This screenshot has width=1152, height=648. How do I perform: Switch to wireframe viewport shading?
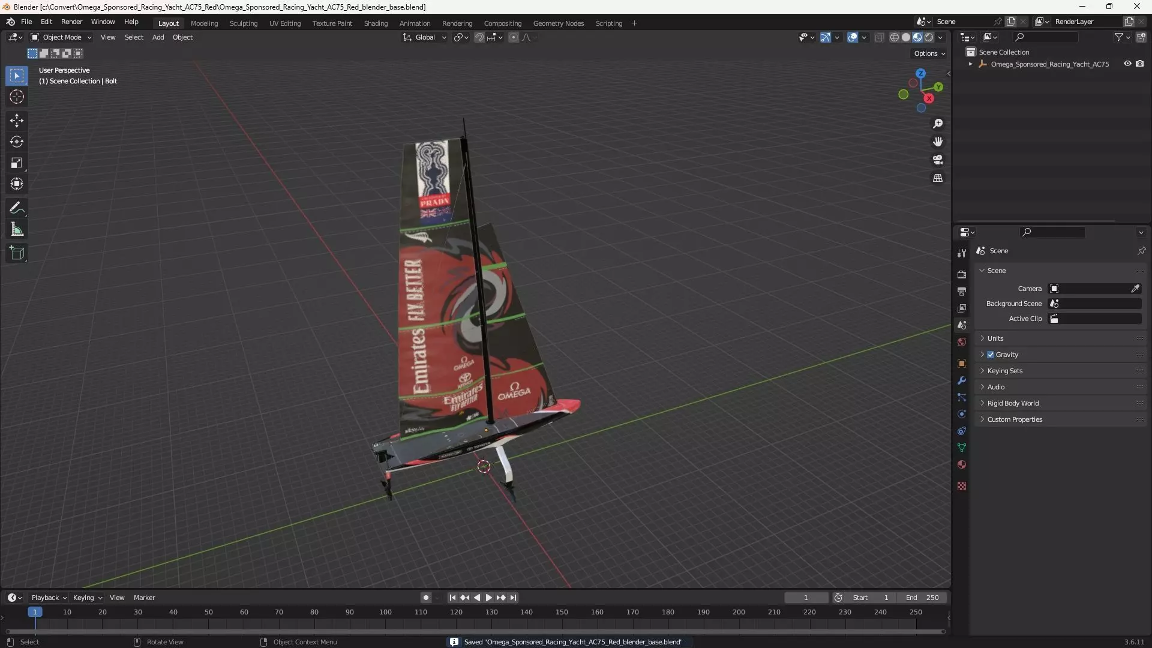pos(895,37)
